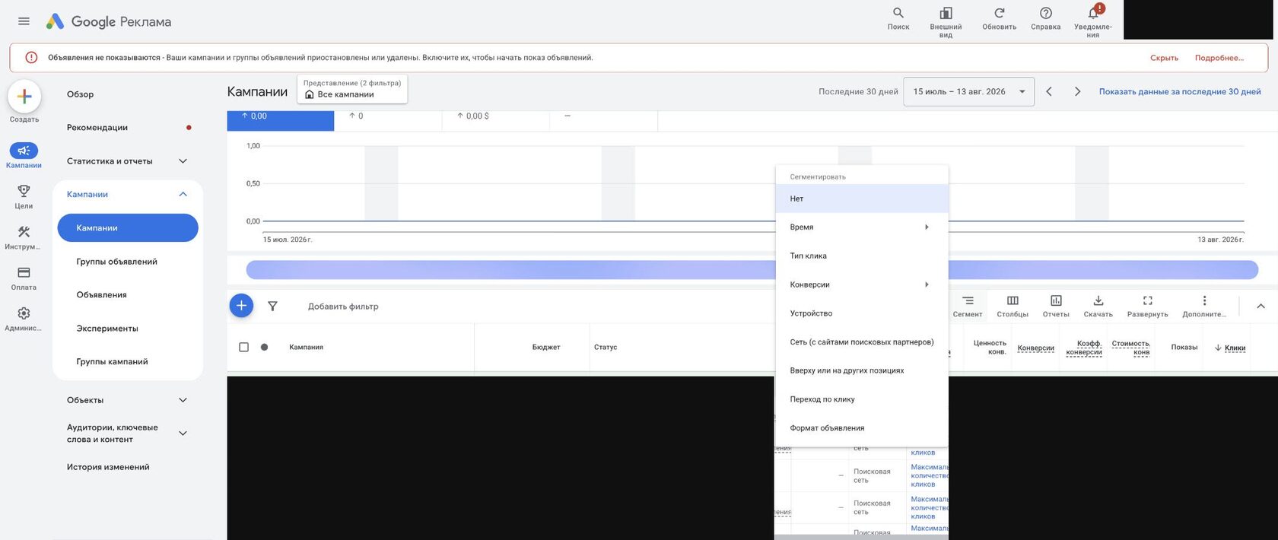Viewport: 1278px width, 540px height.
Task: Open the Цели trophy icon
Action: (x=24, y=191)
